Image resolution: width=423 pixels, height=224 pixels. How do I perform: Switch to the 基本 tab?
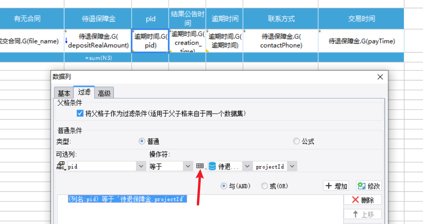tap(64, 93)
